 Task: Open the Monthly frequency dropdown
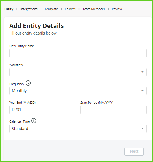pyautogui.click(x=78, y=91)
